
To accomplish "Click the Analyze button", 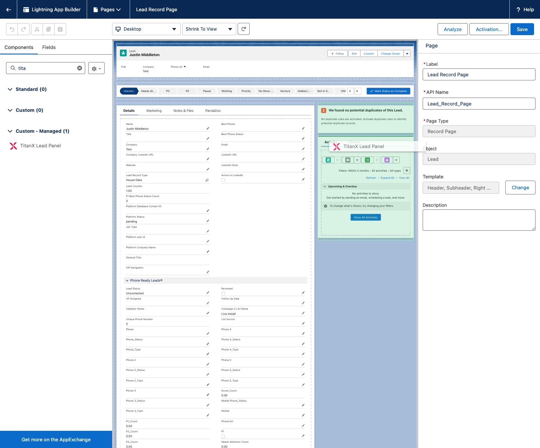I will click(453, 29).
